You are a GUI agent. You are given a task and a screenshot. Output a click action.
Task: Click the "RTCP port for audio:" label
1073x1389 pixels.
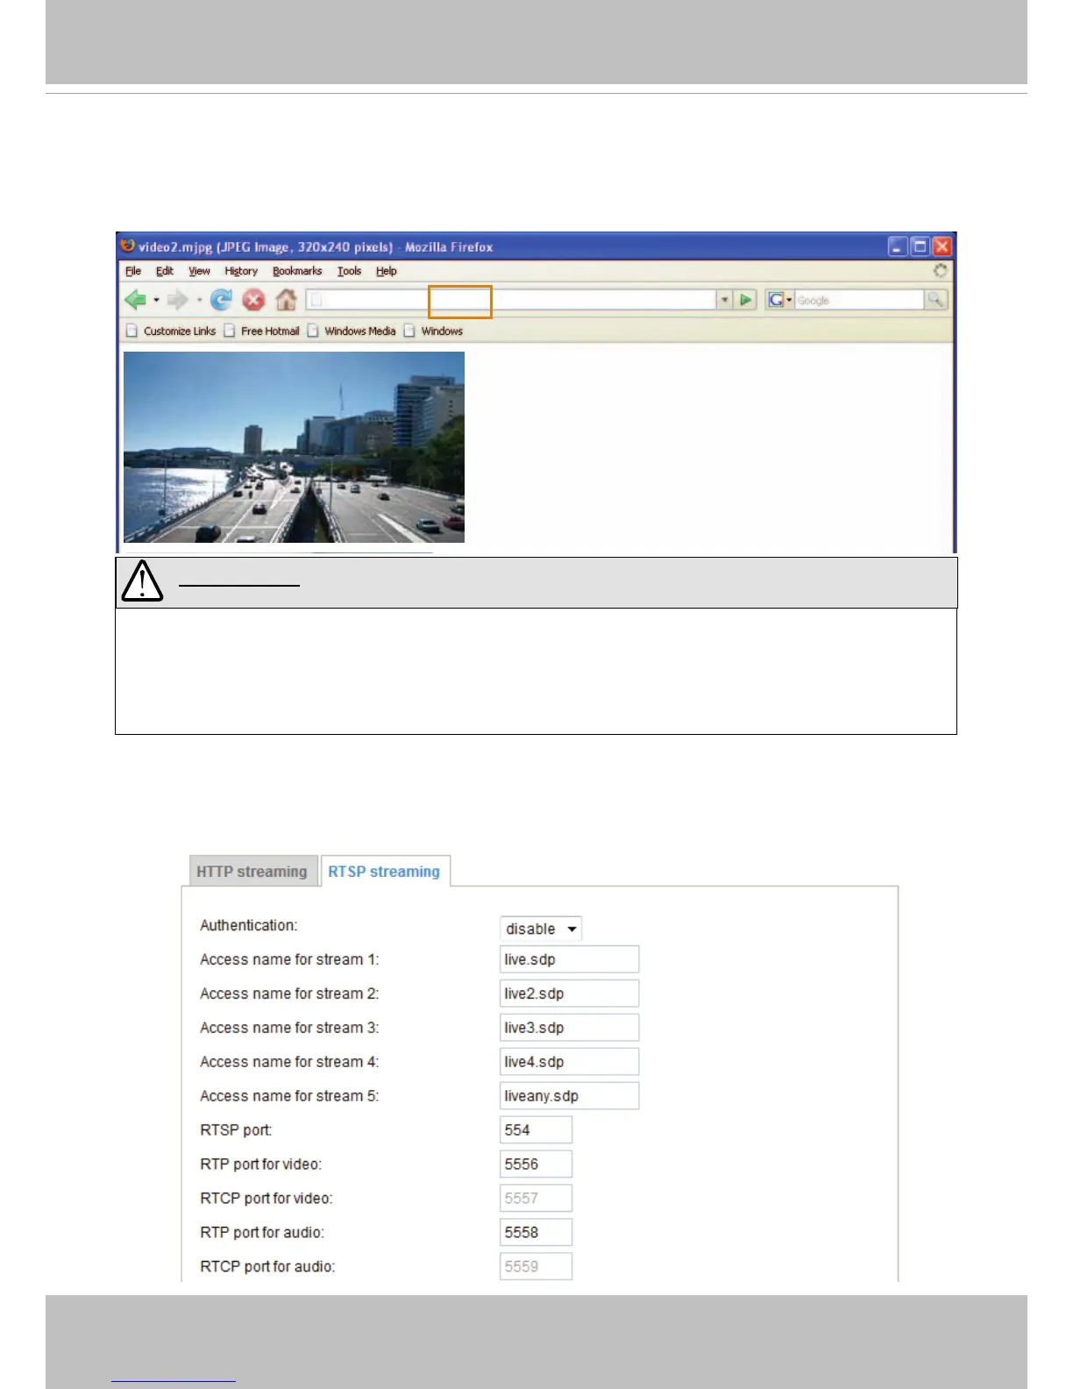click(267, 1267)
